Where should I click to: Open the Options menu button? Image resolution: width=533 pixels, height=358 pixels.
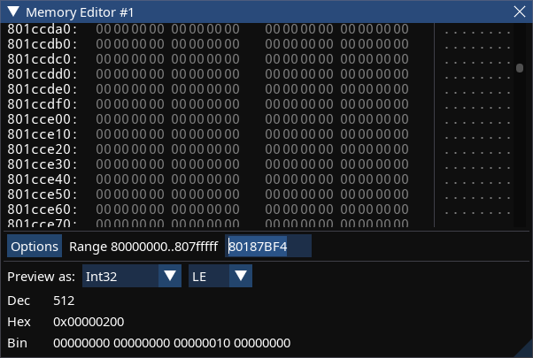point(35,246)
